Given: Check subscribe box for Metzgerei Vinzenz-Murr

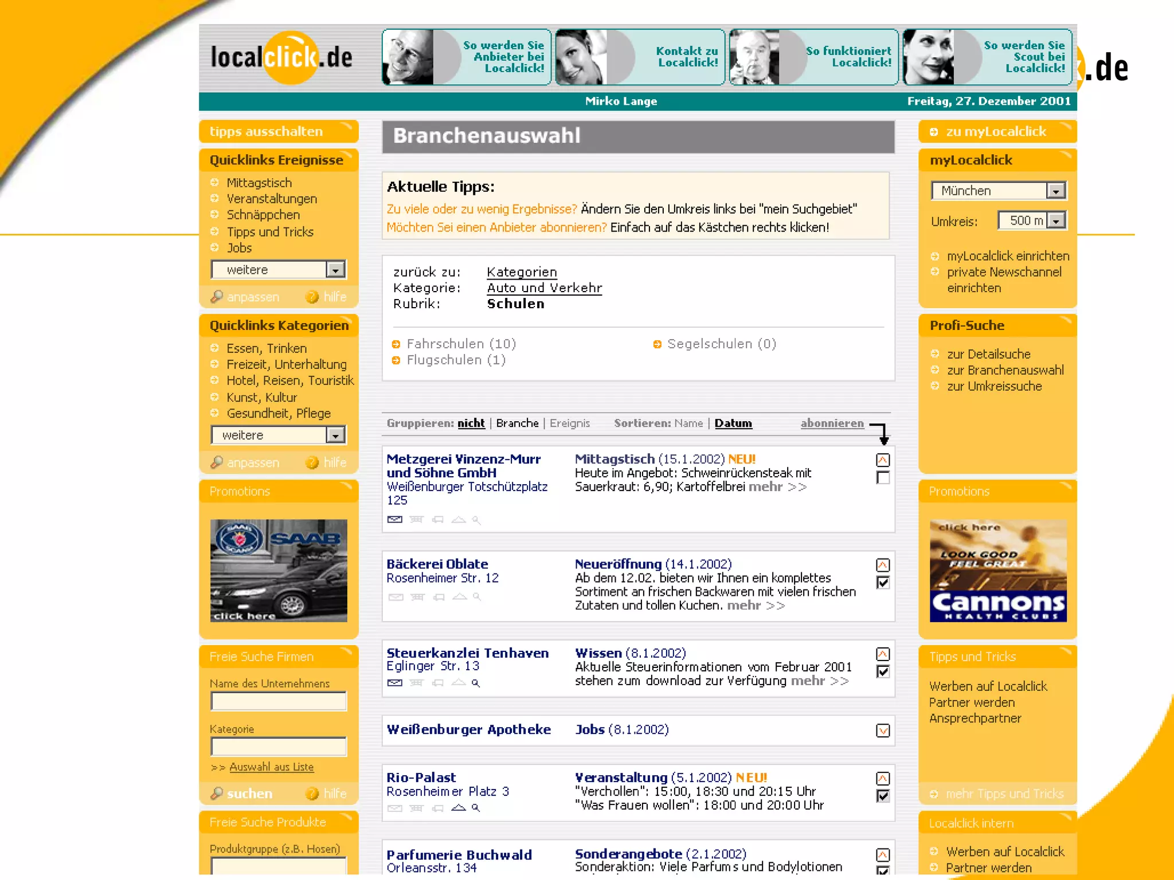Looking at the screenshot, I should coord(883,478).
